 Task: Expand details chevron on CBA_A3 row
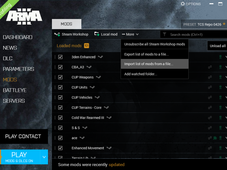tap(226, 67)
